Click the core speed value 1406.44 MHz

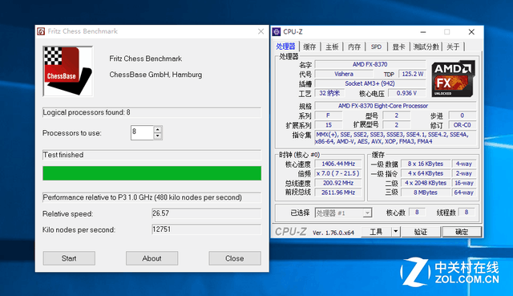pos(338,164)
